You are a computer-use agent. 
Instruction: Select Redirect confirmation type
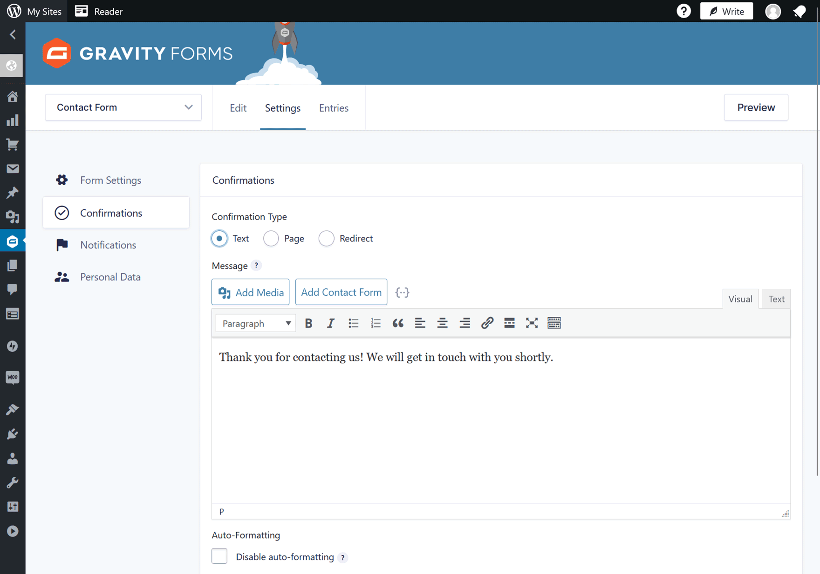click(x=327, y=238)
